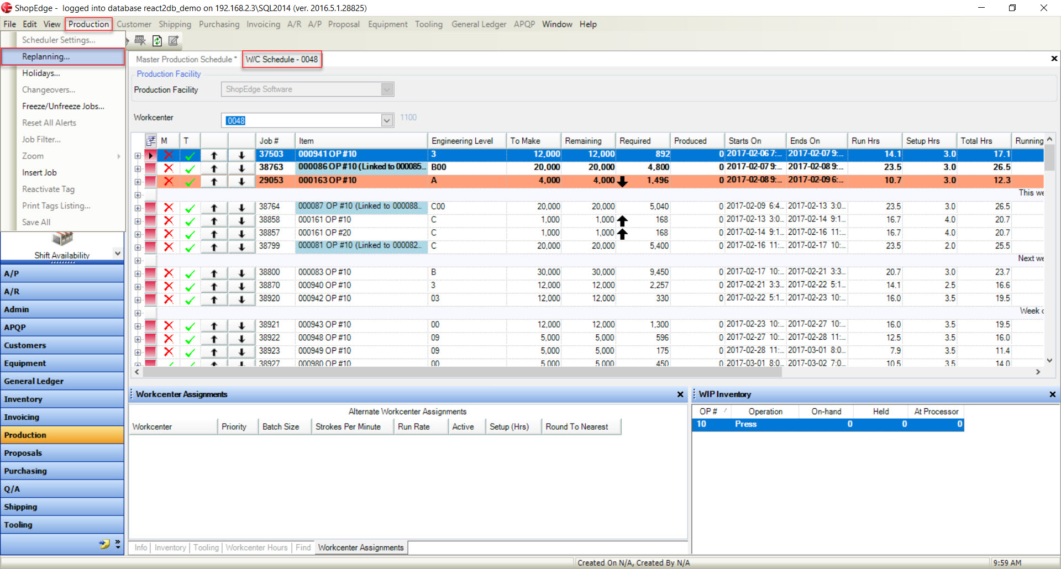Screen dimensions: 1061x569
Task: Click the navigation pane configure icon
Action: [104, 544]
